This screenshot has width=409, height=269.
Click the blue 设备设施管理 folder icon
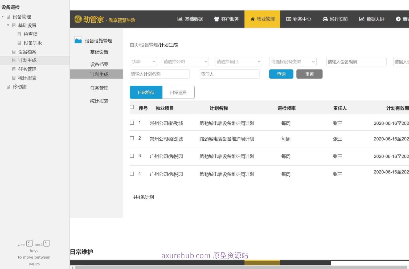pyautogui.click(x=78, y=40)
